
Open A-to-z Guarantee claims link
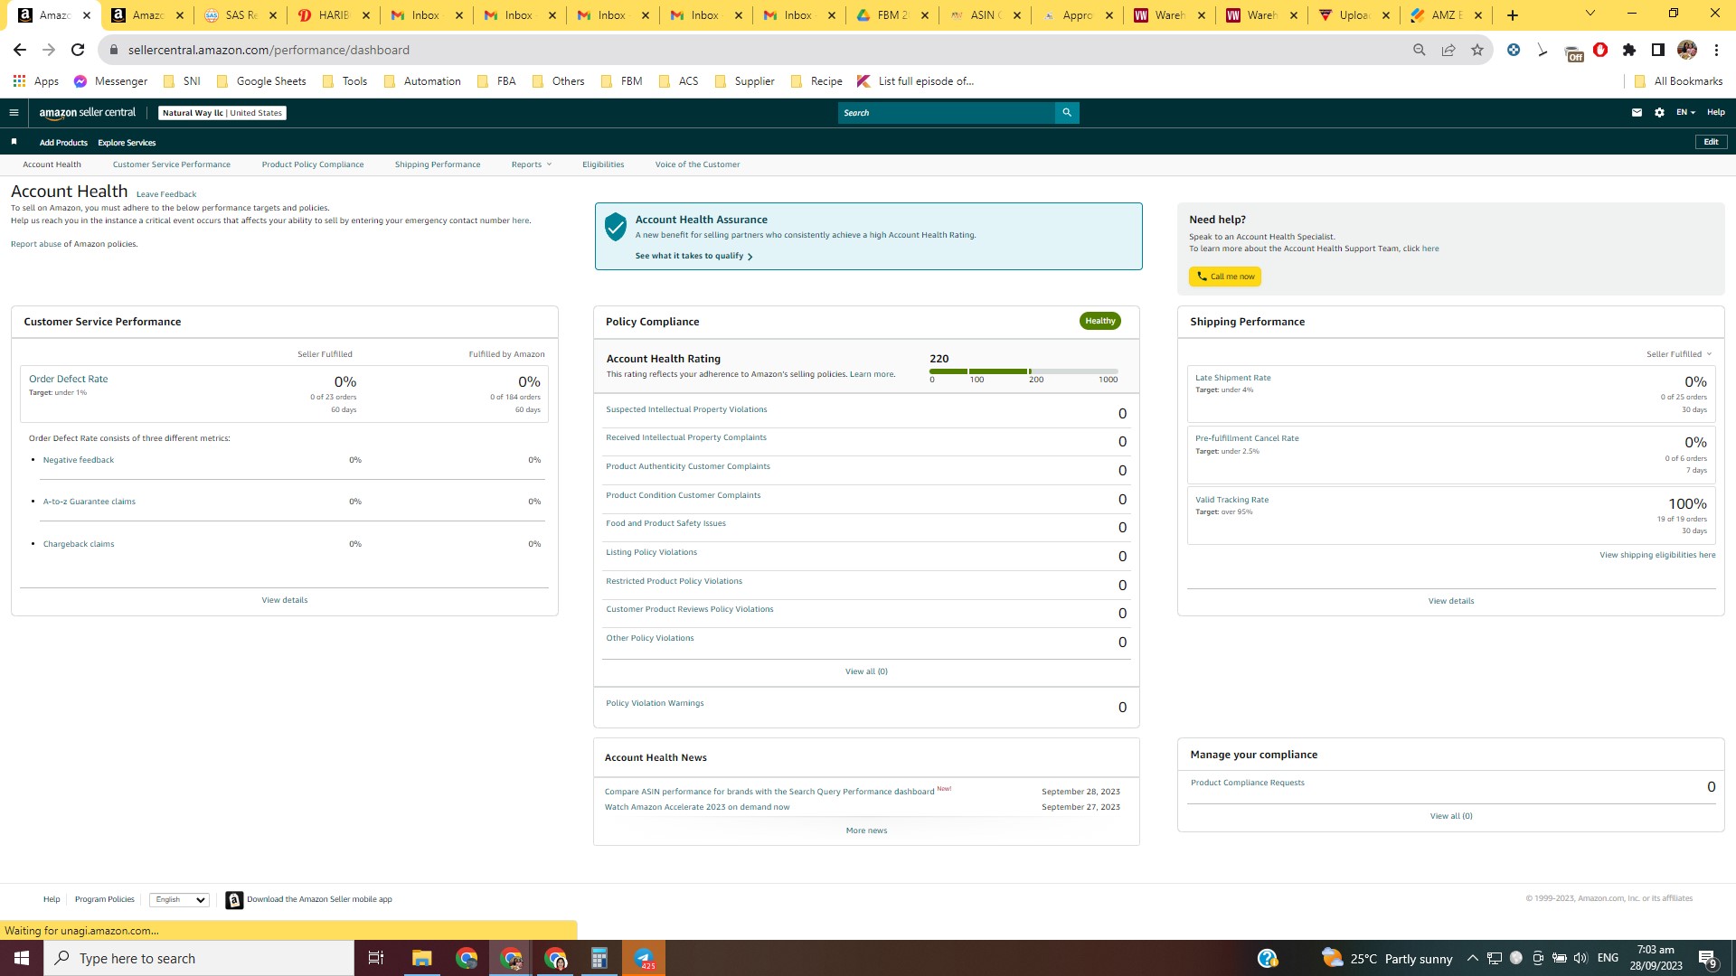[x=90, y=502]
